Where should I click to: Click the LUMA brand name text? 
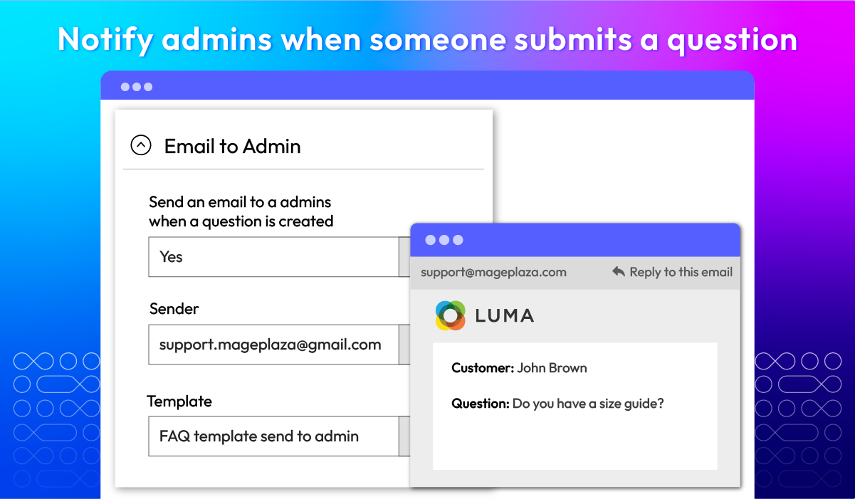pyautogui.click(x=505, y=316)
